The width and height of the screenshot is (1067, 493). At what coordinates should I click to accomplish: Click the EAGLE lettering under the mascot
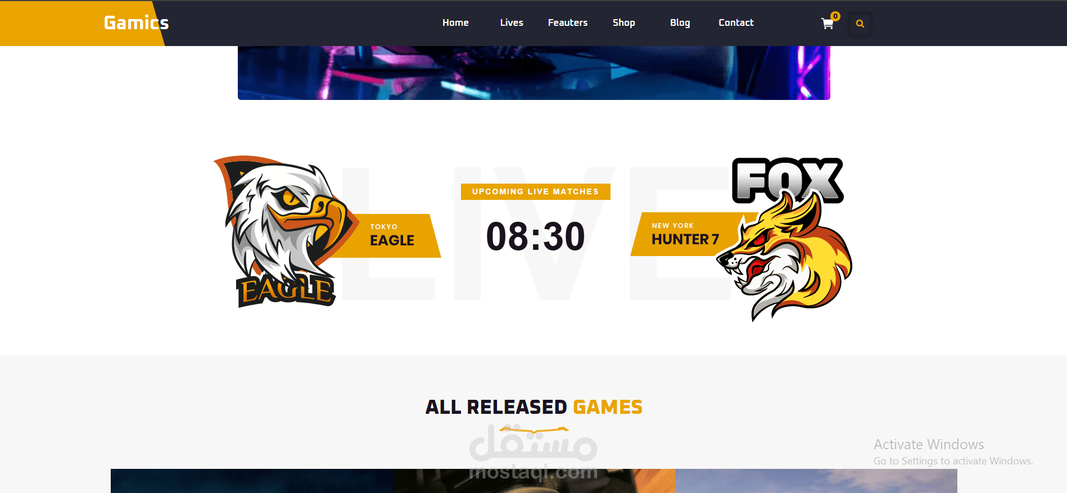click(x=286, y=290)
